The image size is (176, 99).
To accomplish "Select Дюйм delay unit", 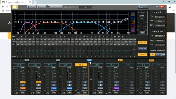I will [x=163, y=55].
